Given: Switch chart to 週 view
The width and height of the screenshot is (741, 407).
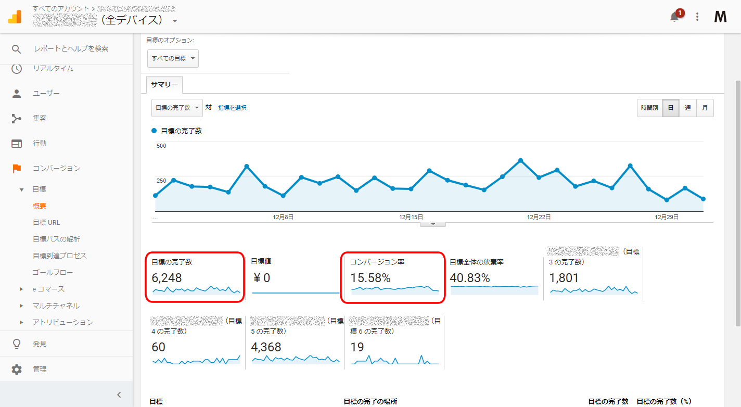Looking at the screenshot, I should tap(688, 108).
